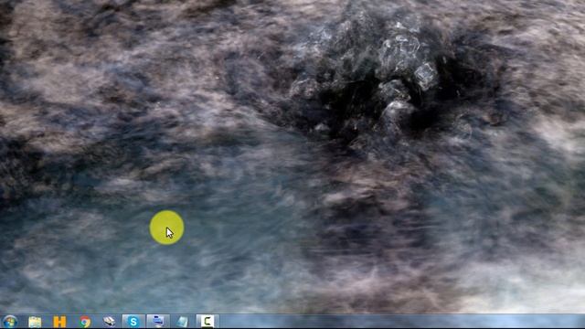
Task: Open Windows Explorer folder icon in taskbar
Action: (x=35, y=322)
